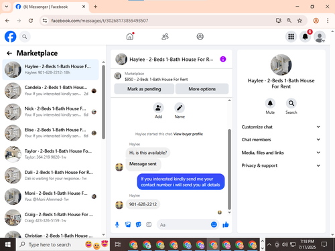Image resolution: width=335 pixels, height=251 pixels.
Task: Bookmark this page with the star icon
Action: pos(299,21)
